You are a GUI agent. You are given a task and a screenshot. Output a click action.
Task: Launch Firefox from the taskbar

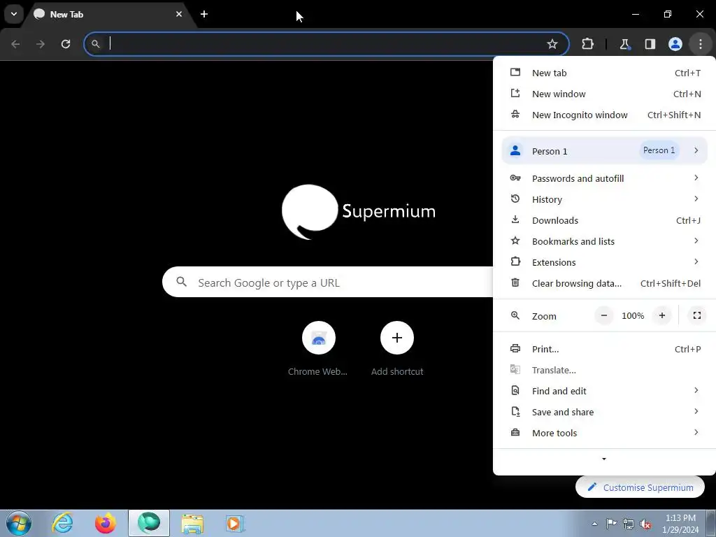(x=106, y=523)
